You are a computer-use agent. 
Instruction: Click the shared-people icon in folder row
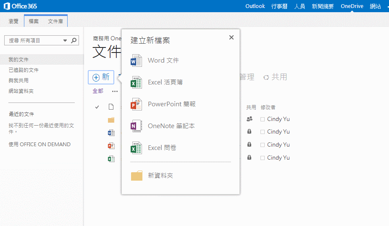pyautogui.click(x=250, y=119)
